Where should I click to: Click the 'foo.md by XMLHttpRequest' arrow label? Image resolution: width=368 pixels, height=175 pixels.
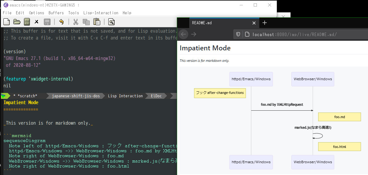[x=282, y=104]
